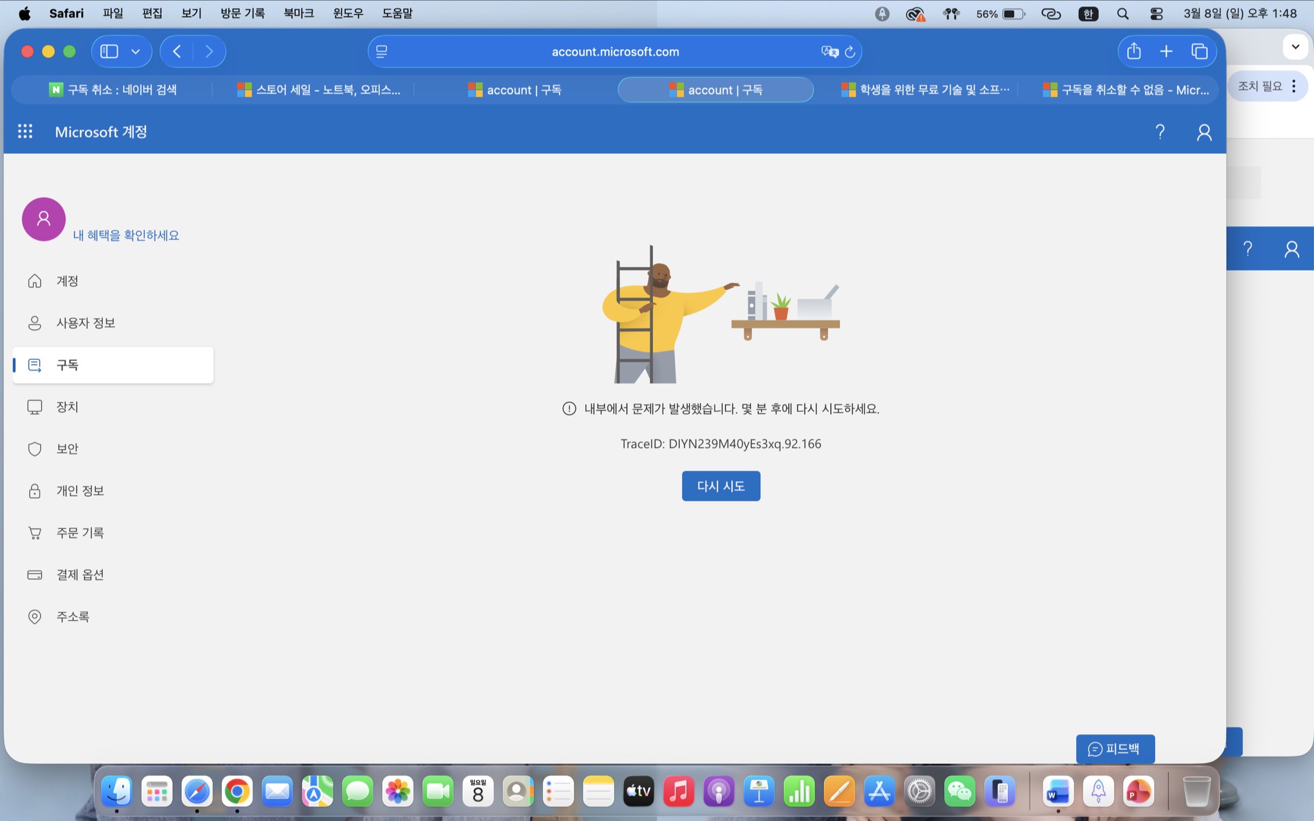The width and height of the screenshot is (1314, 821).
Task: Select 구독 in the sidebar
Action: click(113, 365)
